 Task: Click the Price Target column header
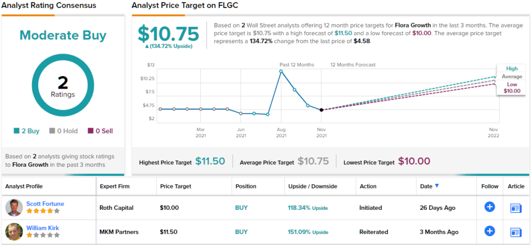coord(175,186)
